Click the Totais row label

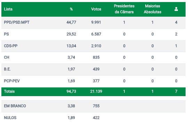click(x=9, y=92)
